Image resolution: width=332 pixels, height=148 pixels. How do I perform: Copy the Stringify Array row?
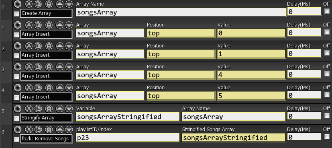point(38,109)
